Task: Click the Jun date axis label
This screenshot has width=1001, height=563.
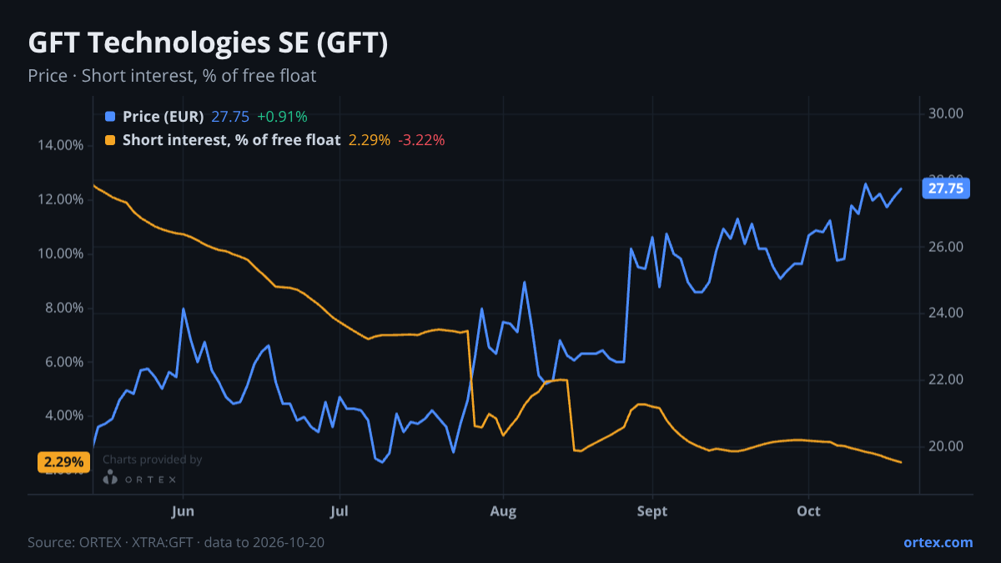Action: tap(183, 511)
